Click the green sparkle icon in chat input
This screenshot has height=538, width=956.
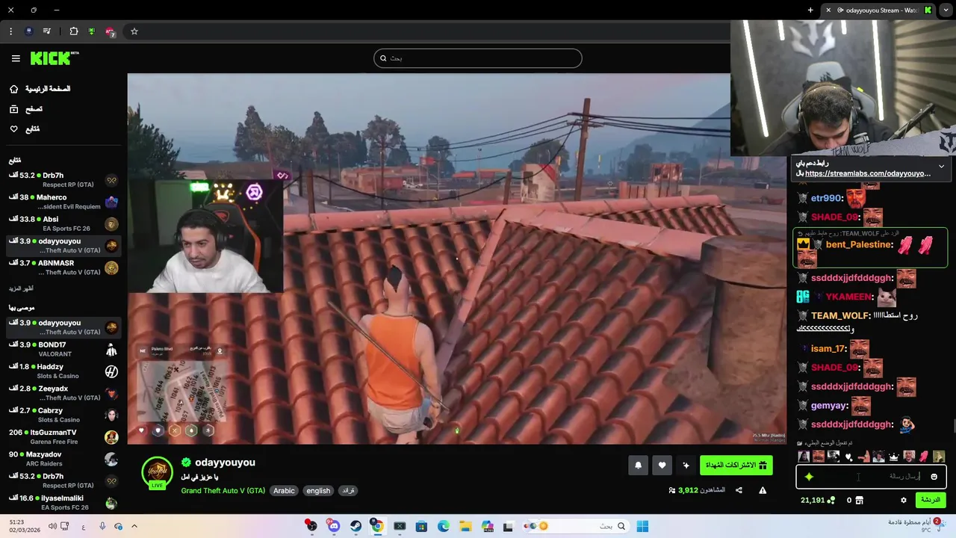(809, 477)
